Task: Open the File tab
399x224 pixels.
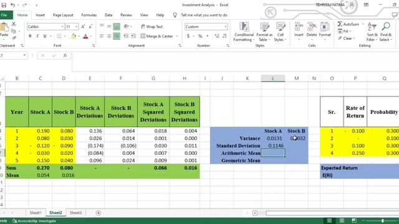Action: click(4, 15)
